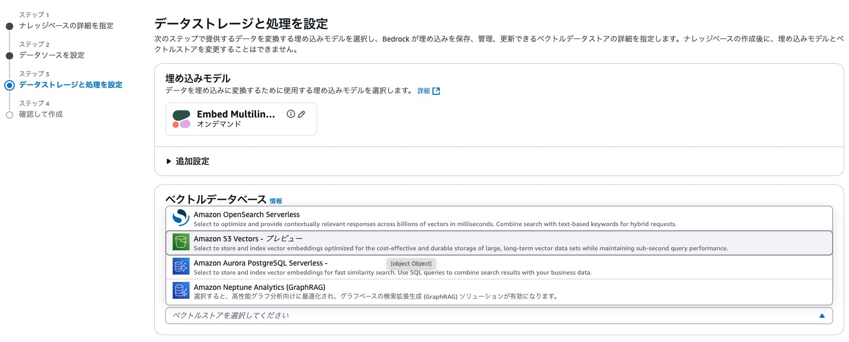The image size is (849, 342).
Task: Click the データストレージと処理を設定 page title
Action: coord(241,24)
